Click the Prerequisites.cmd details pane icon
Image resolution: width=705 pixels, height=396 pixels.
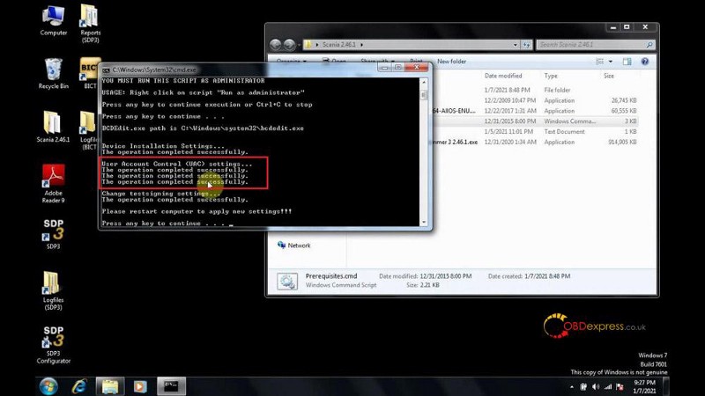tap(287, 281)
